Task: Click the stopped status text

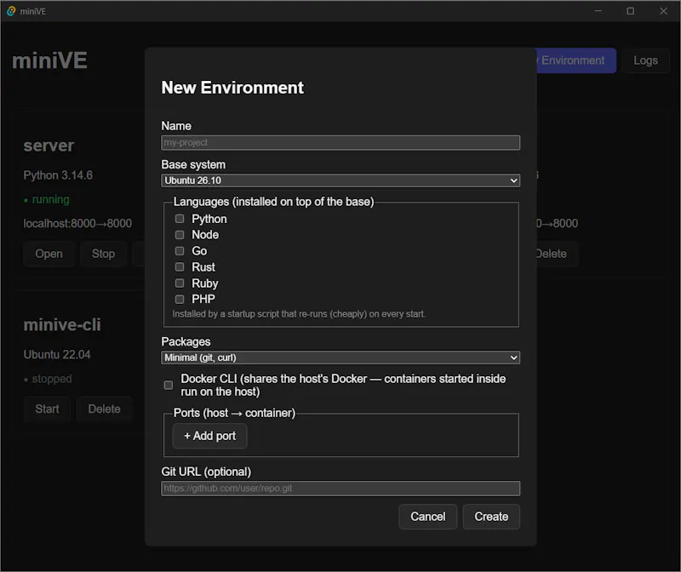Action: click(52, 379)
